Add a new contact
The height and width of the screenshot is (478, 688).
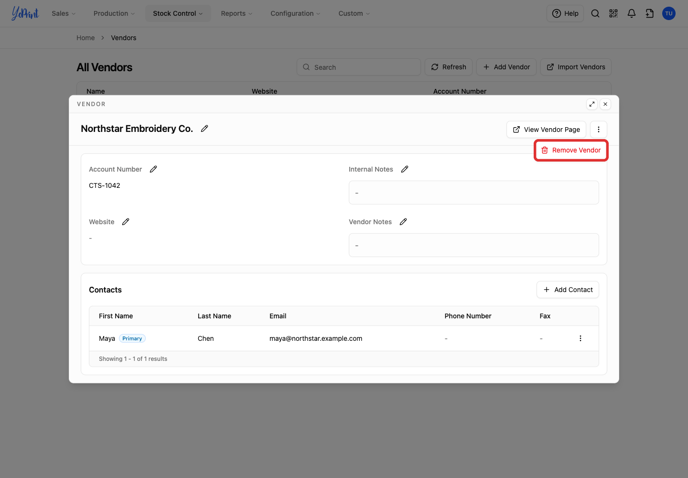(x=568, y=290)
